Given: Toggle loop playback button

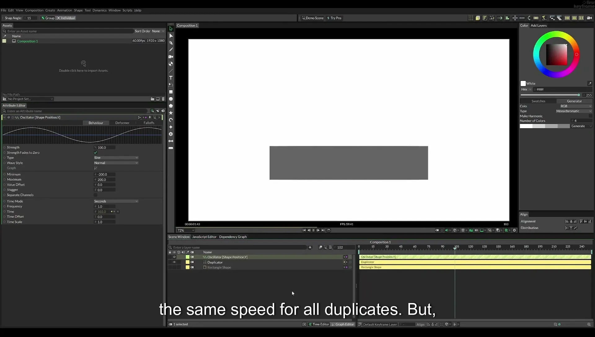Looking at the screenshot, I should [329, 230].
